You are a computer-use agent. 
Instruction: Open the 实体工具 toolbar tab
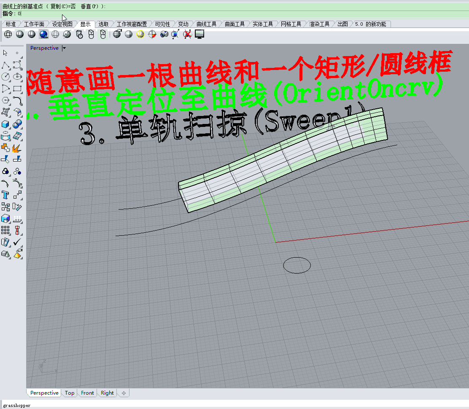tap(263, 24)
